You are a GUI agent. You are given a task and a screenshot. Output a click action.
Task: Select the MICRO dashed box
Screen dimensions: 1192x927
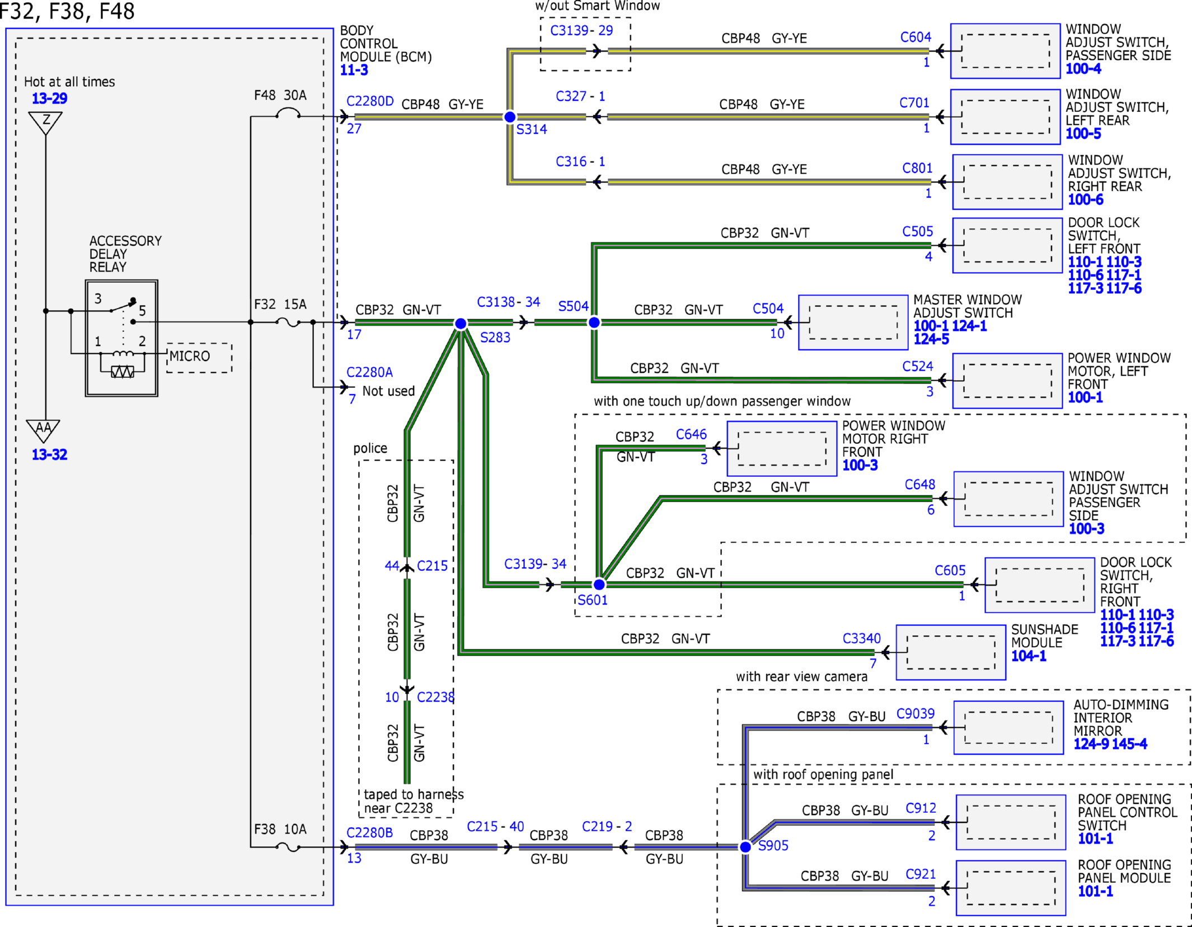[x=199, y=358]
